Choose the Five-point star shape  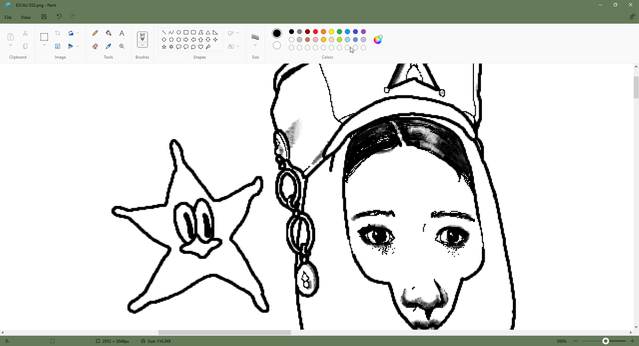coord(164,46)
